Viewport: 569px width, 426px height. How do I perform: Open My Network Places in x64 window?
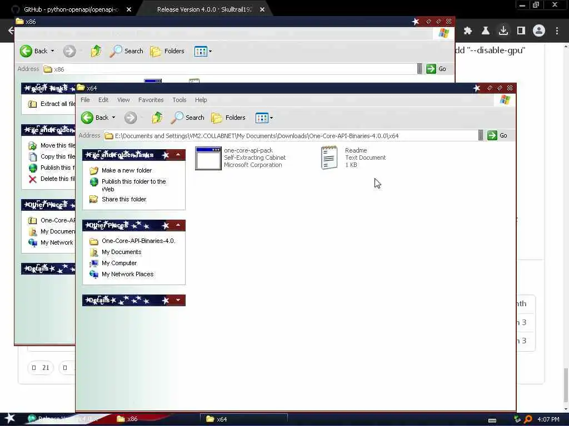(x=127, y=274)
